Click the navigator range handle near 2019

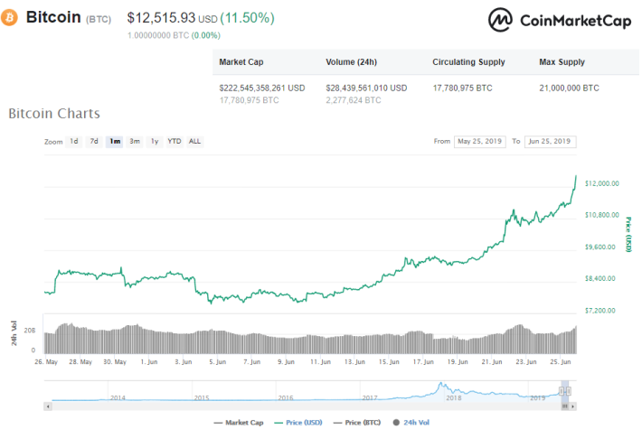(562, 391)
